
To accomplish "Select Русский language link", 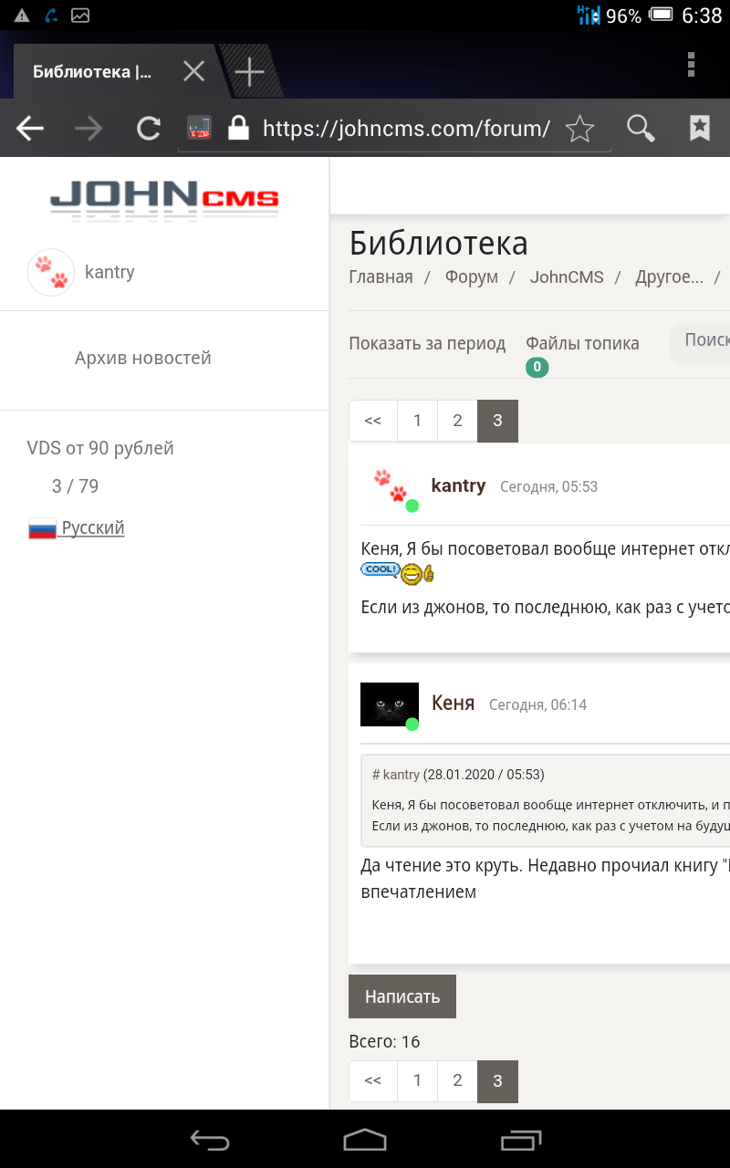I will click(92, 527).
